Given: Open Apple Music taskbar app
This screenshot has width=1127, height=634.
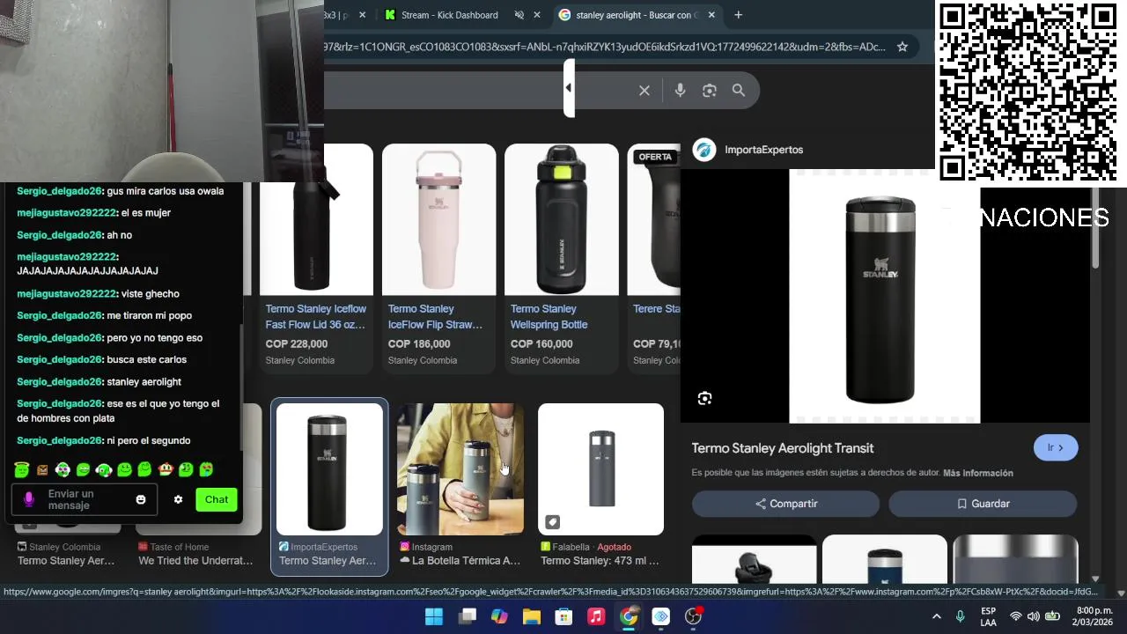Looking at the screenshot, I should [596, 616].
